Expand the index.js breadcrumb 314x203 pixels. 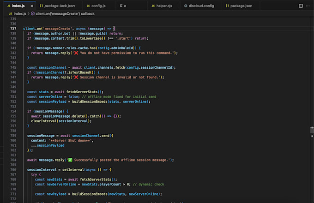pos(19,13)
